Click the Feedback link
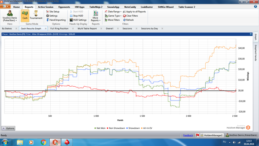The width and height of the screenshot is (259, 146). [x=188, y=135]
